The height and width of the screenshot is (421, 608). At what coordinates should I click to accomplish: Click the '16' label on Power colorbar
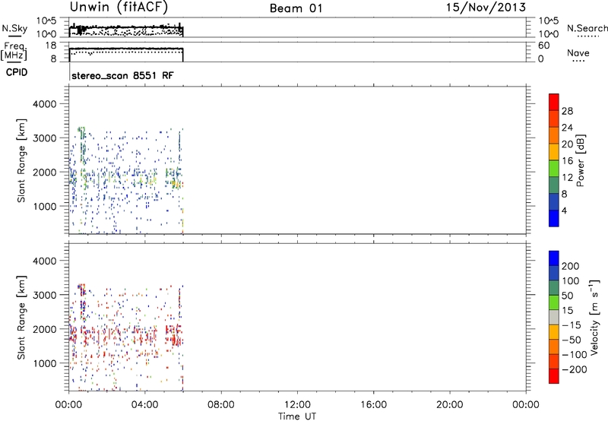coord(567,161)
